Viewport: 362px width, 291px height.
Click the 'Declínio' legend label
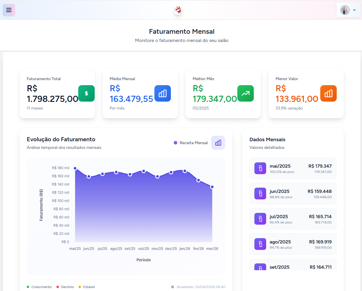(x=67, y=287)
